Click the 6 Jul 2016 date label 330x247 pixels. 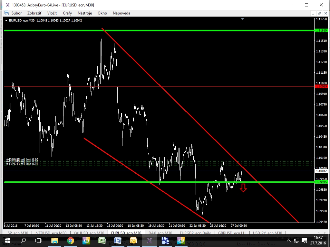(x=11, y=225)
